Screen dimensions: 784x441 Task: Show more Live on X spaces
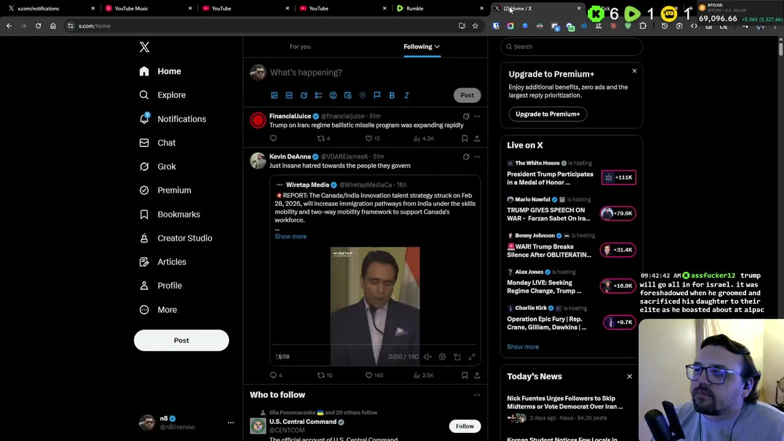point(522,347)
